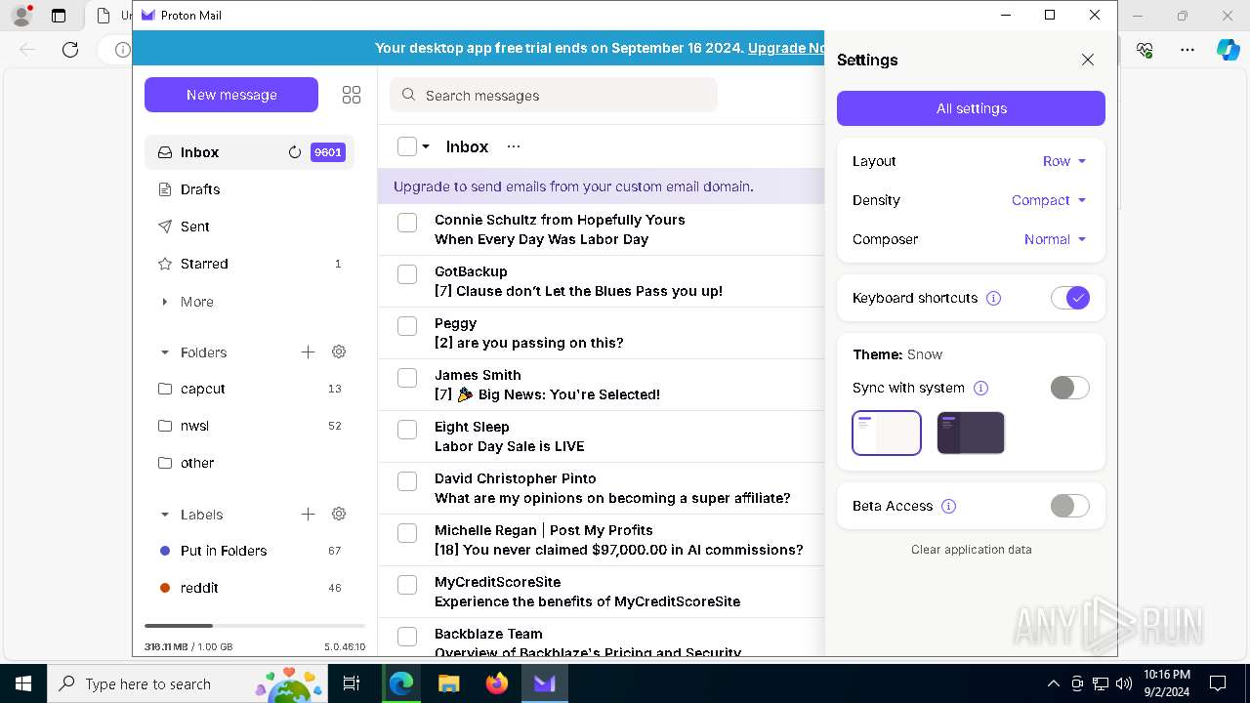Screen dimensions: 1250x703
Task: Tick the select-all checkbox beside Inbox
Action: coord(407,146)
